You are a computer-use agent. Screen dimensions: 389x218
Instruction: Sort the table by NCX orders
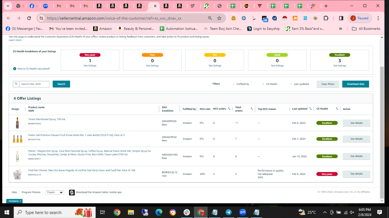pos(229,109)
